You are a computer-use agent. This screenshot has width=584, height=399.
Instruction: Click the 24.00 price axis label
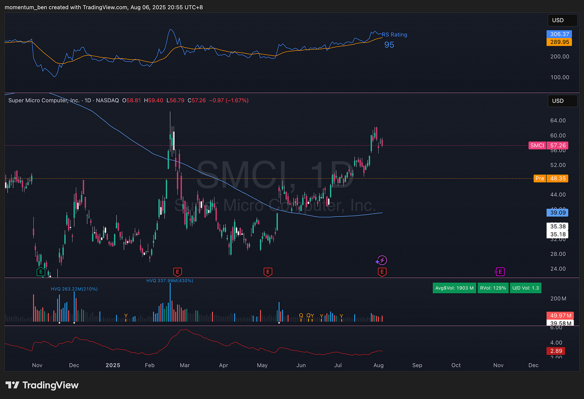coord(558,268)
